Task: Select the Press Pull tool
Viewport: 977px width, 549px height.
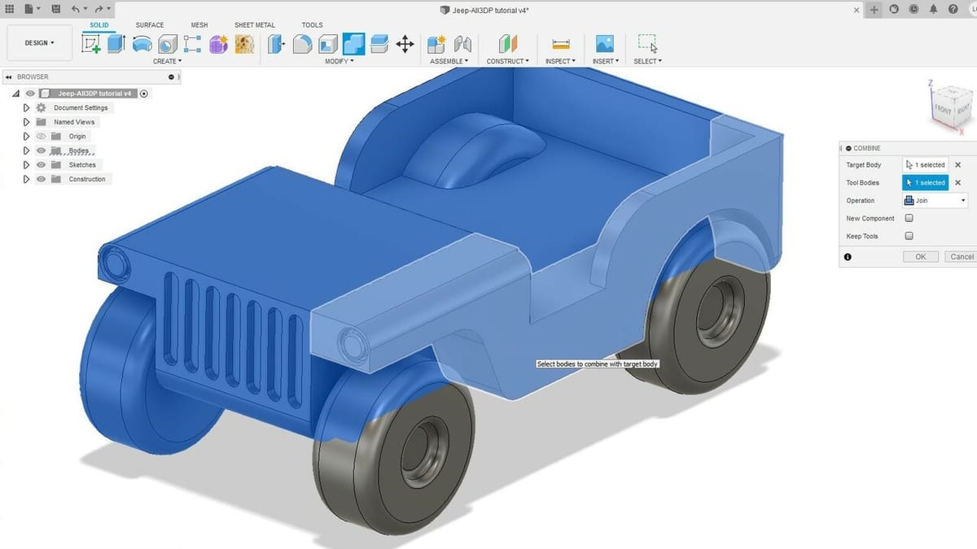Action: (x=277, y=44)
